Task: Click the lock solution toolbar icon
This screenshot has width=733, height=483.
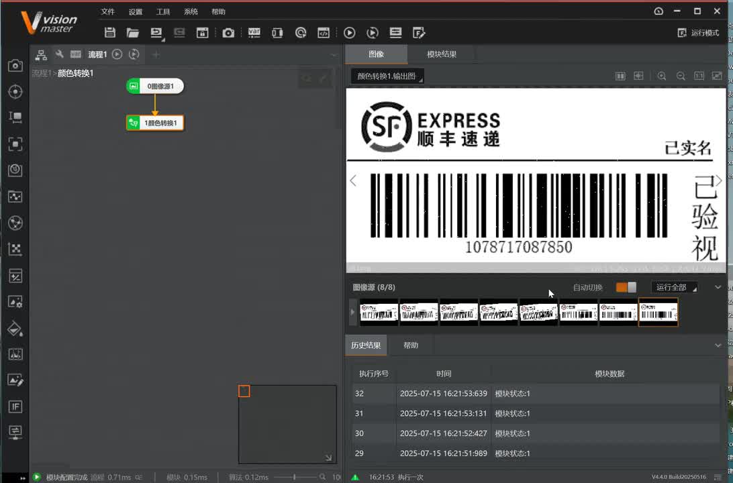Action: [203, 33]
